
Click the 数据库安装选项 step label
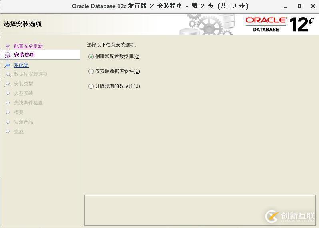pyautogui.click(x=31, y=74)
